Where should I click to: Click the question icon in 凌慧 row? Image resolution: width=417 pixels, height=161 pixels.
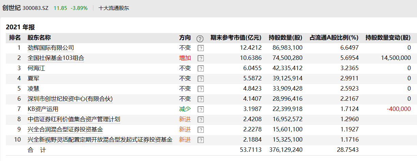point(201,89)
